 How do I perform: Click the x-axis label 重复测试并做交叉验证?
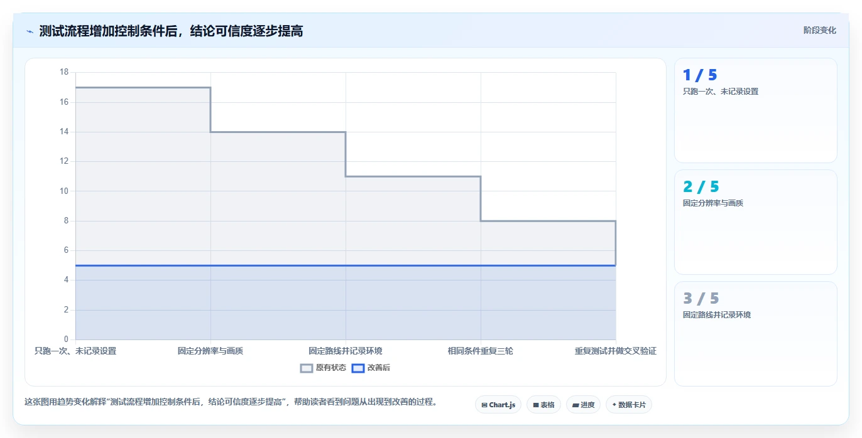pyautogui.click(x=616, y=351)
